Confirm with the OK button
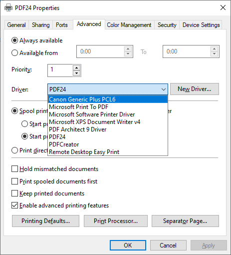Image resolution: width=231 pixels, height=255 pixels. coord(128,245)
